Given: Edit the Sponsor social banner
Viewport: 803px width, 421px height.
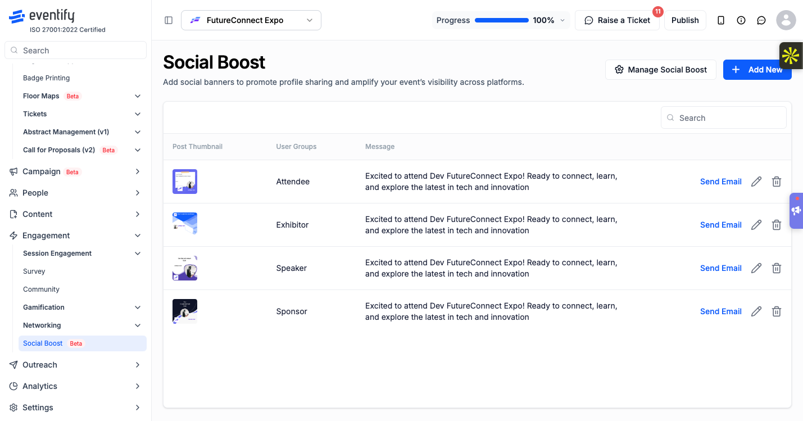Looking at the screenshot, I should click(756, 311).
